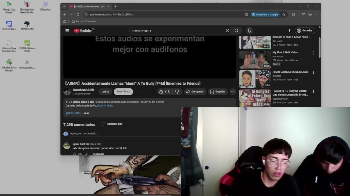
Task: Open the molesta te calla a besos thumbnail
Action: pos(255,42)
